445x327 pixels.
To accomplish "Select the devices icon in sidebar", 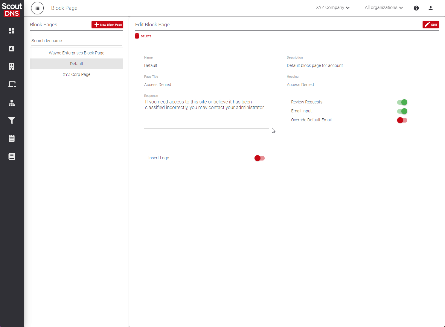I will 12,84.
